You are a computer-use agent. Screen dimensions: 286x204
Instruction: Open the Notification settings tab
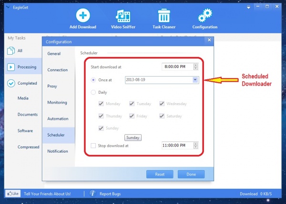59,151
